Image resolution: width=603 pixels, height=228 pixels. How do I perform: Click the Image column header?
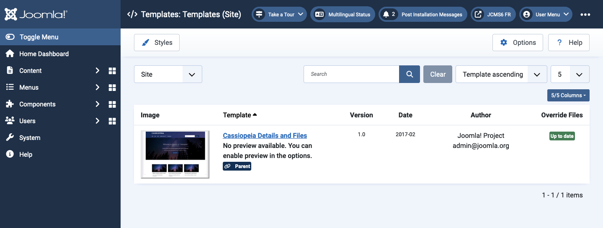[150, 115]
